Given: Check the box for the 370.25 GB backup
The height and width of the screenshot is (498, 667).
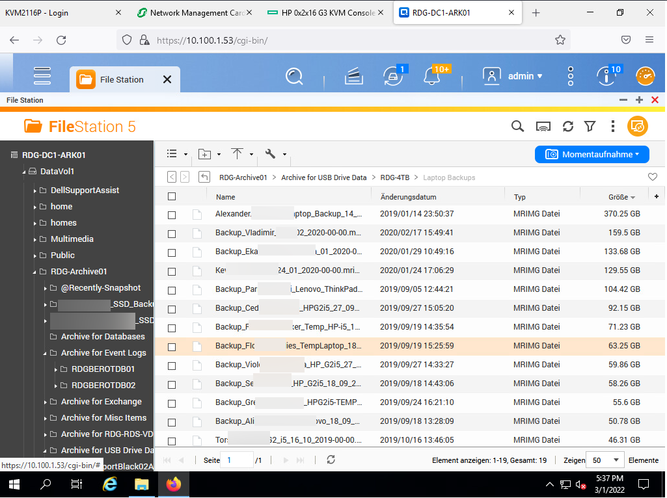Looking at the screenshot, I should 172,215.
